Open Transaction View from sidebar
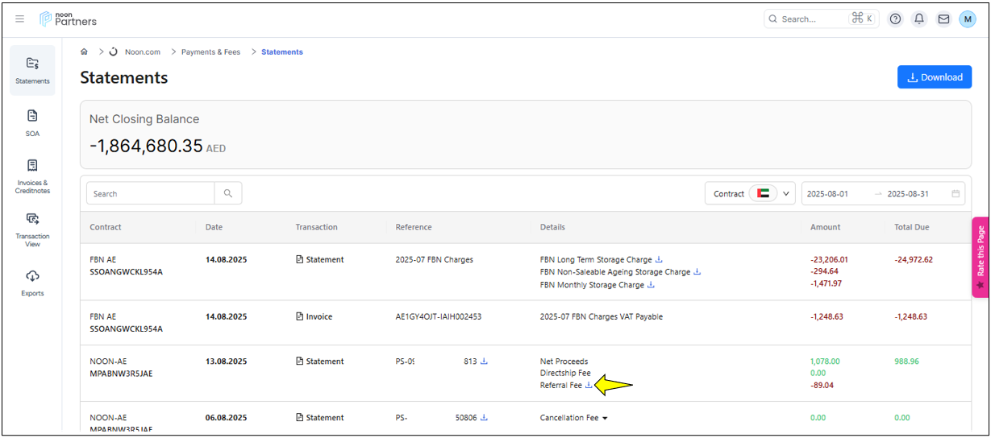This screenshot has width=995, height=438. [x=32, y=228]
